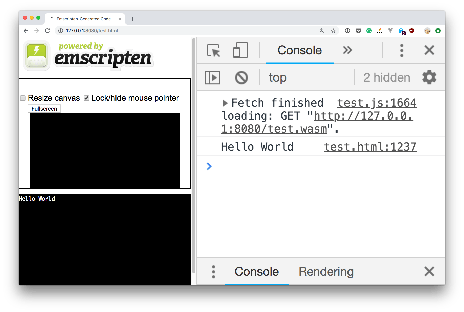
Task: Open DevTools settings gear
Action: pyautogui.click(x=429, y=77)
